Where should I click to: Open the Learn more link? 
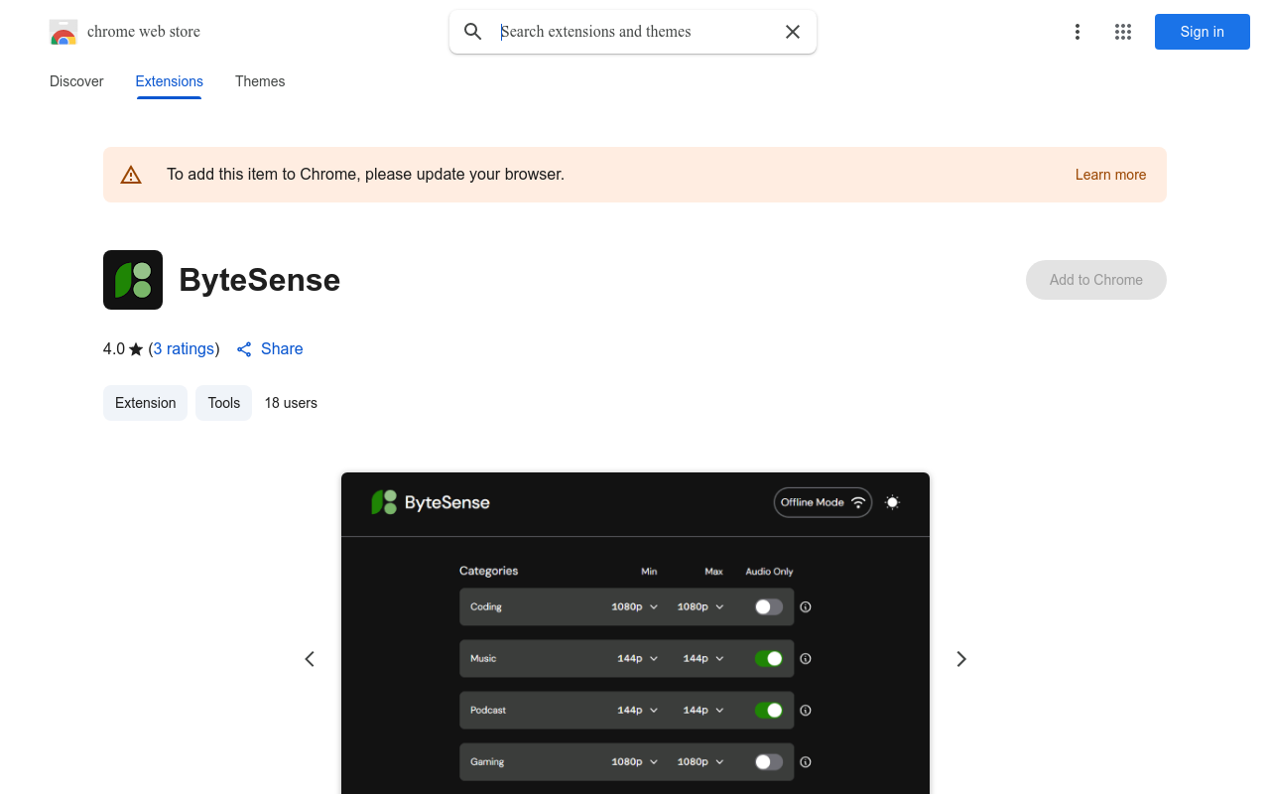click(1110, 175)
